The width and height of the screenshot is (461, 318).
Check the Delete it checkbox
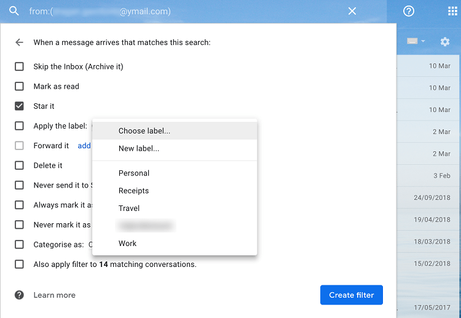click(x=19, y=165)
